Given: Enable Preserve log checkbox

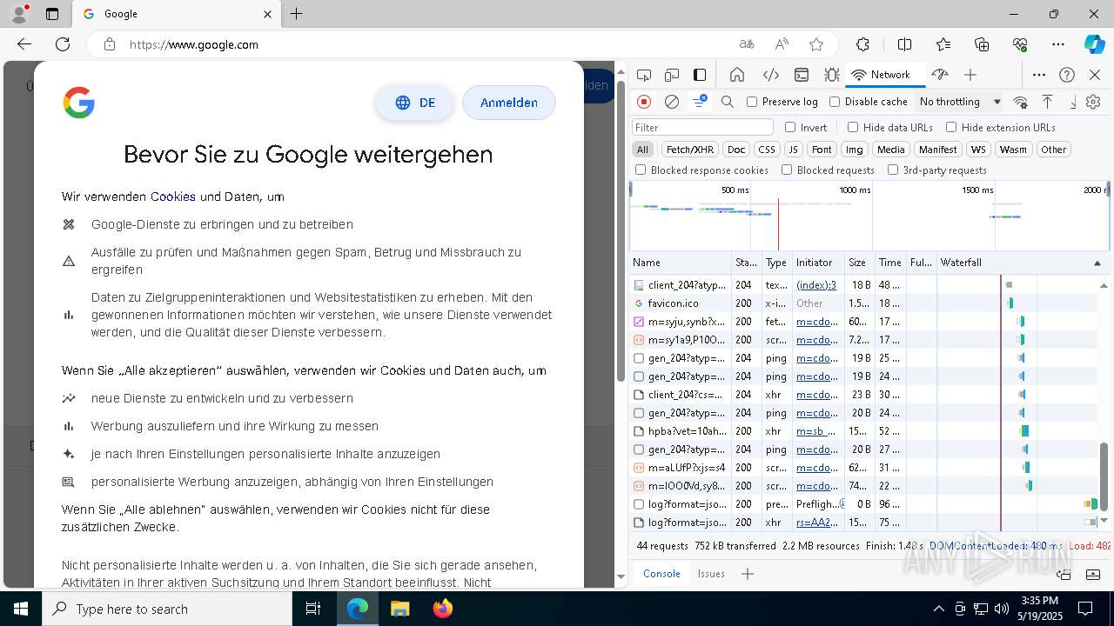Looking at the screenshot, I should (x=752, y=102).
